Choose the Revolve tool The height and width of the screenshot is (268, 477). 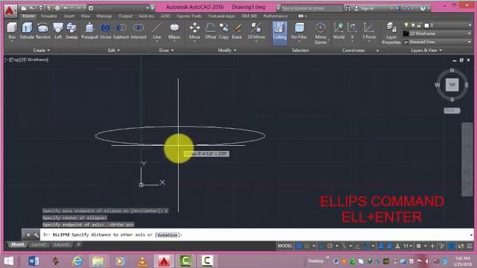[43, 31]
